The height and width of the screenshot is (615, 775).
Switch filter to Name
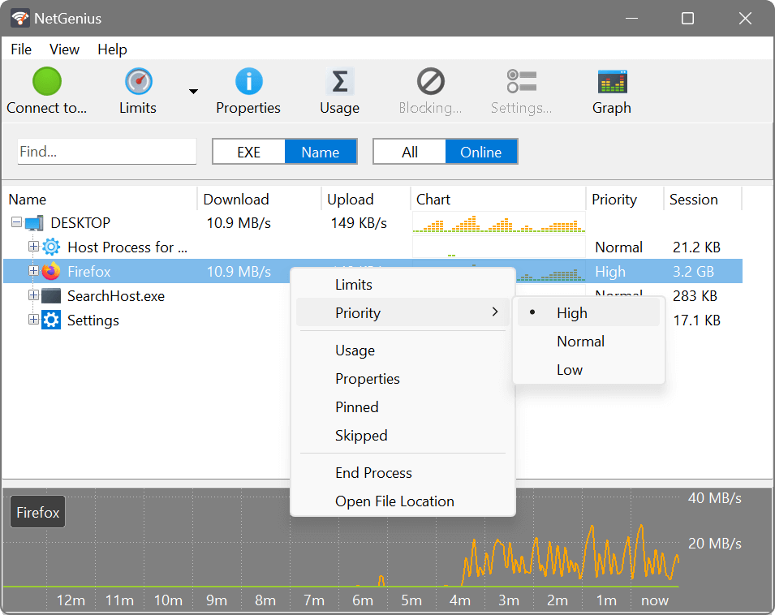pyautogui.click(x=321, y=152)
